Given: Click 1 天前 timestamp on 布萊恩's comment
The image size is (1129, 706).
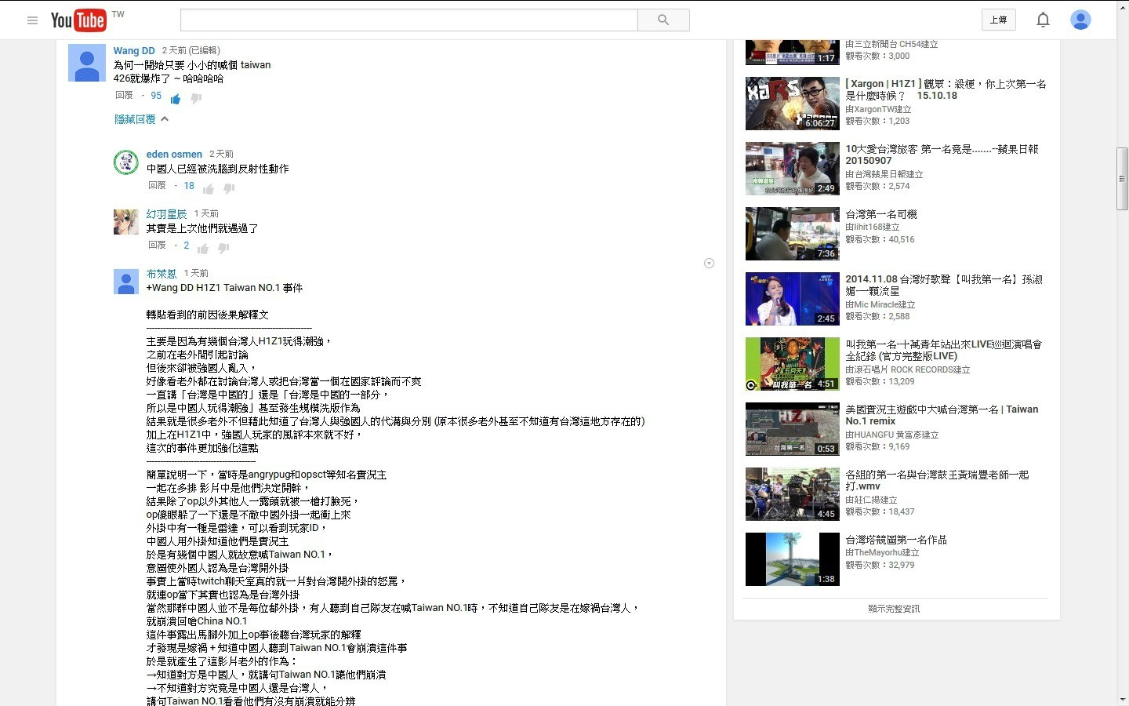Looking at the screenshot, I should pyautogui.click(x=196, y=273).
